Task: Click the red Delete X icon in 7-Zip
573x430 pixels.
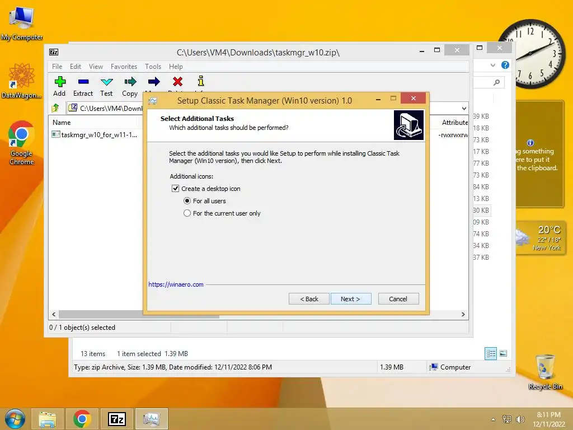Action: [x=177, y=82]
